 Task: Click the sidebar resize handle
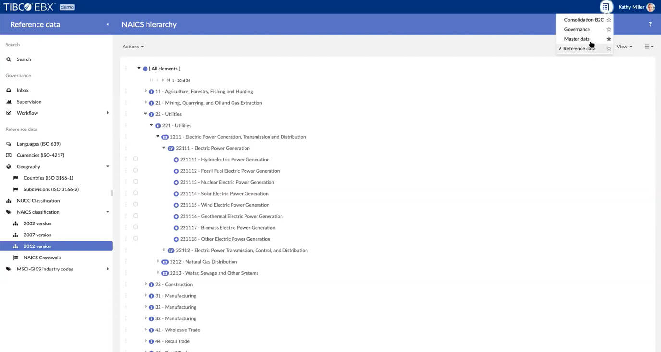[112, 193]
